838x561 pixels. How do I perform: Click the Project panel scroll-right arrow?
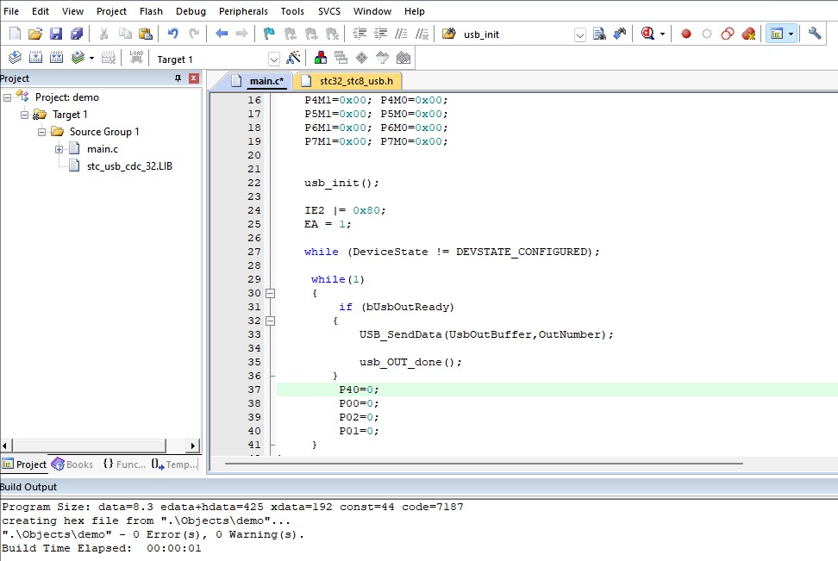pos(193,445)
